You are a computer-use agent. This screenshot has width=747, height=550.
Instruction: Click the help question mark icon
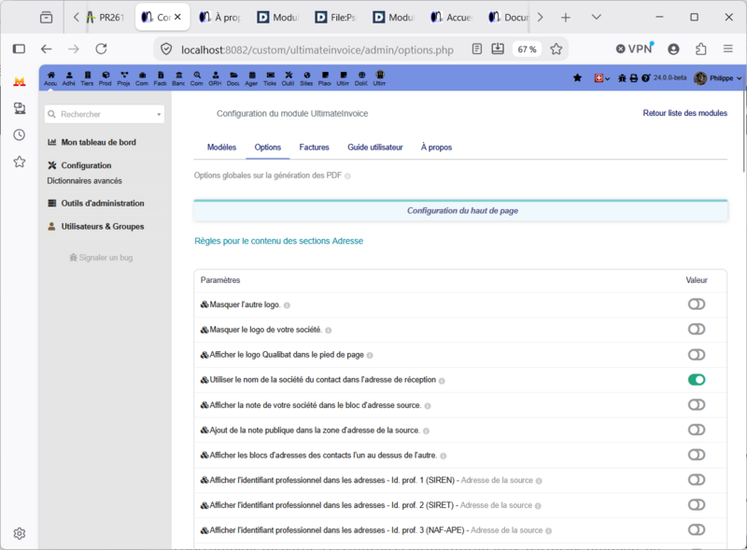(x=645, y=78)
